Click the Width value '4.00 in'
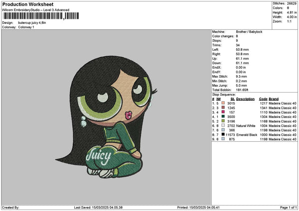299x211 pixels. (292, 17)
